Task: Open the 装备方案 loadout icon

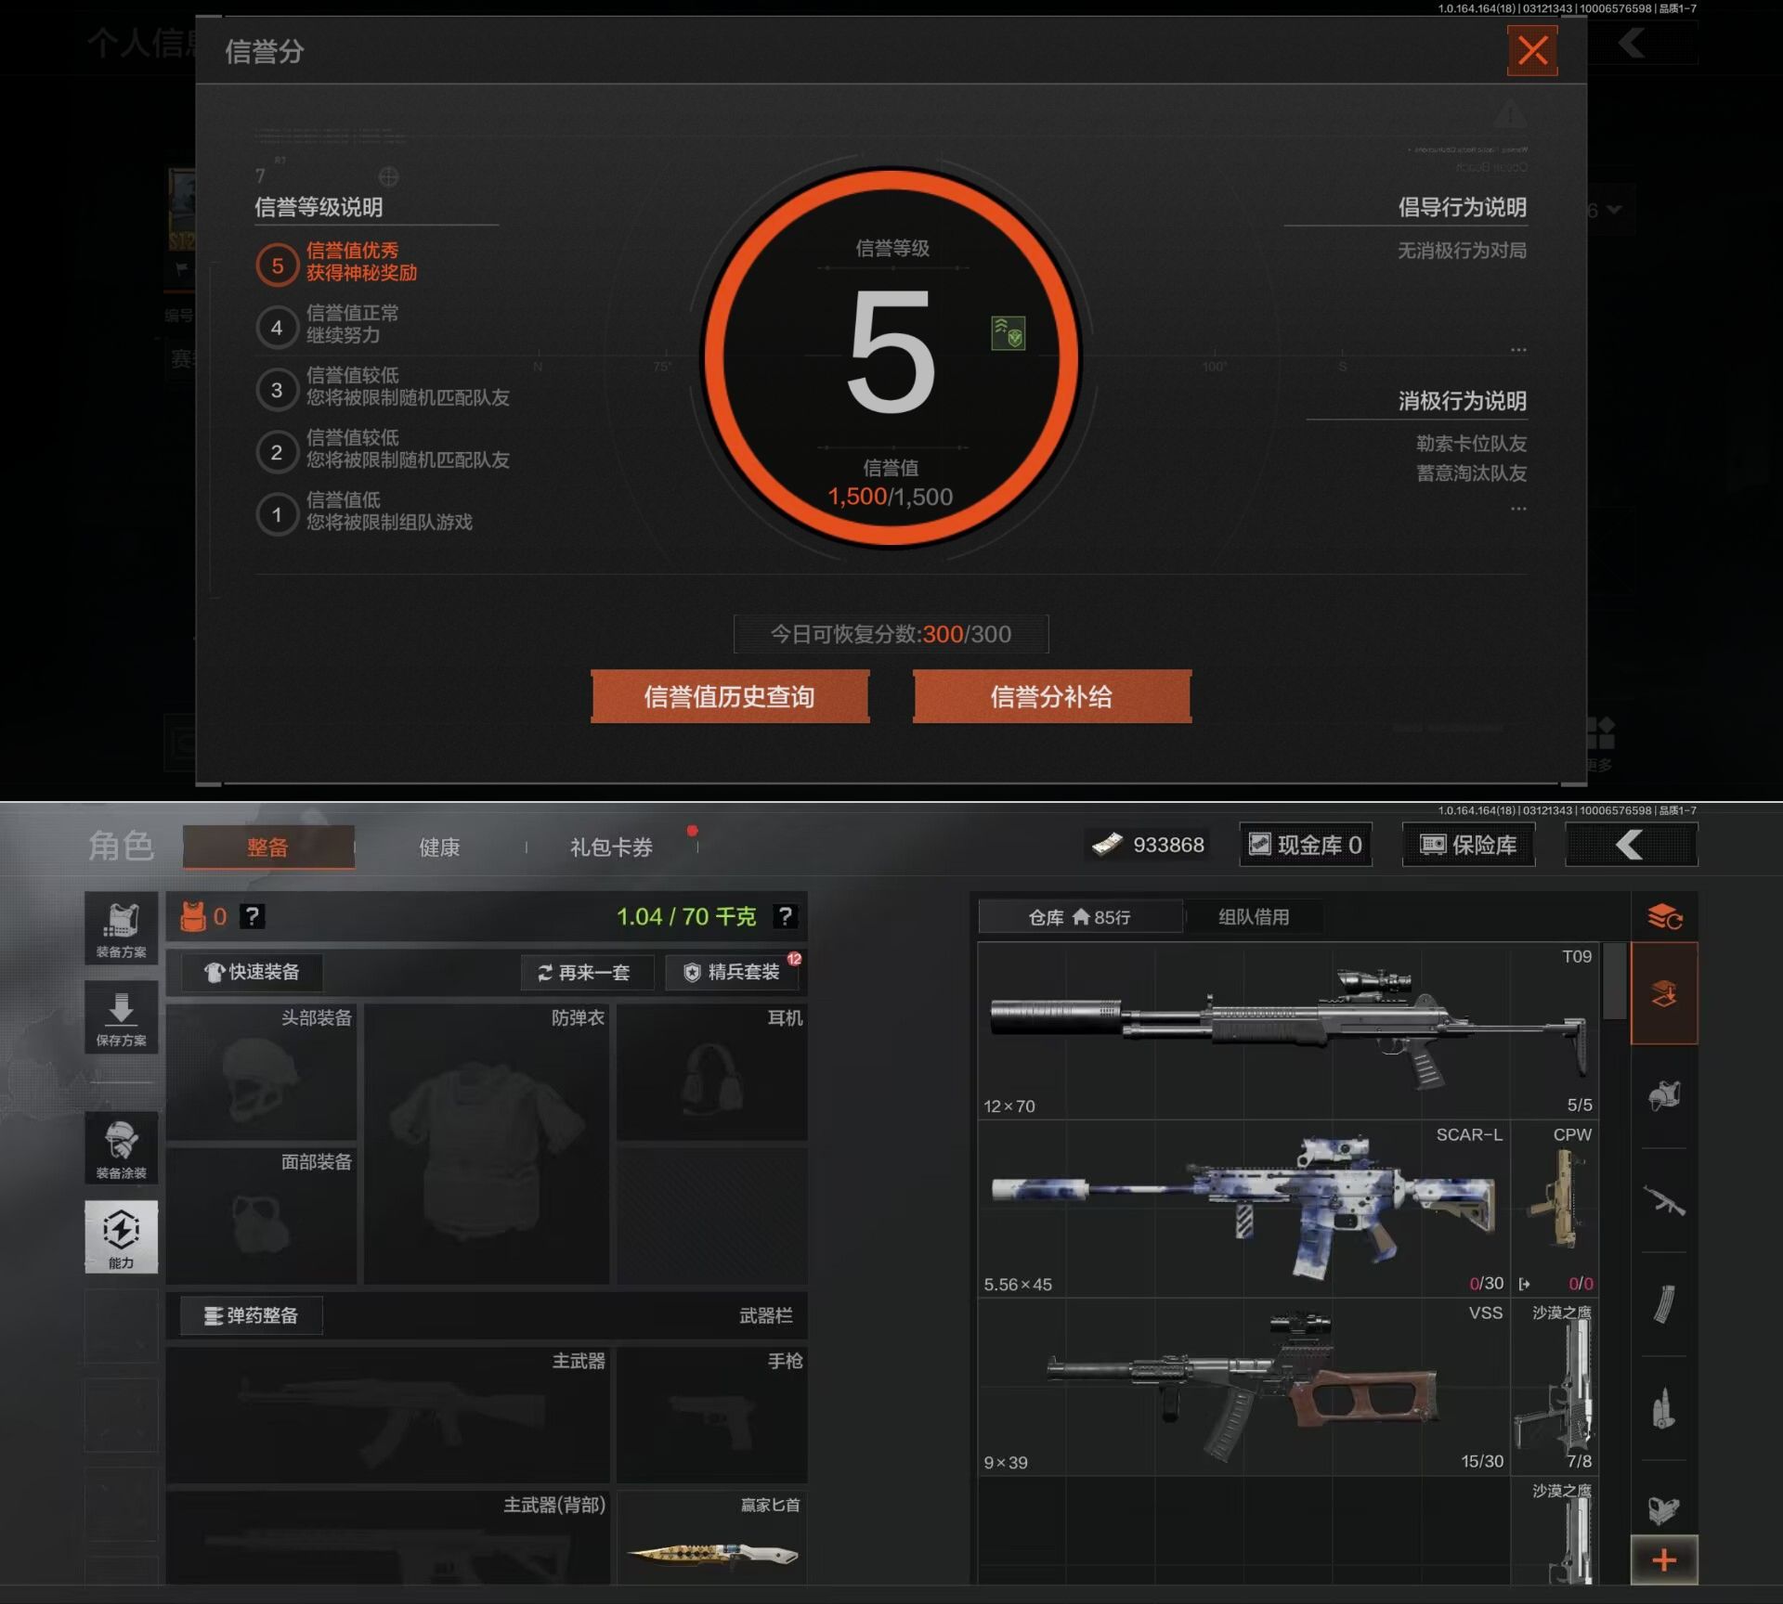Action: tap(121, 928)
